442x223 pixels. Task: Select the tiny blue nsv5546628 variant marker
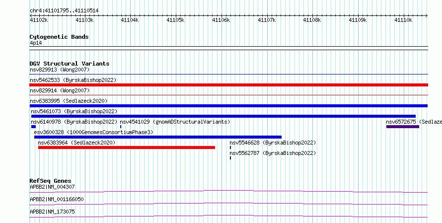(230, 148)
